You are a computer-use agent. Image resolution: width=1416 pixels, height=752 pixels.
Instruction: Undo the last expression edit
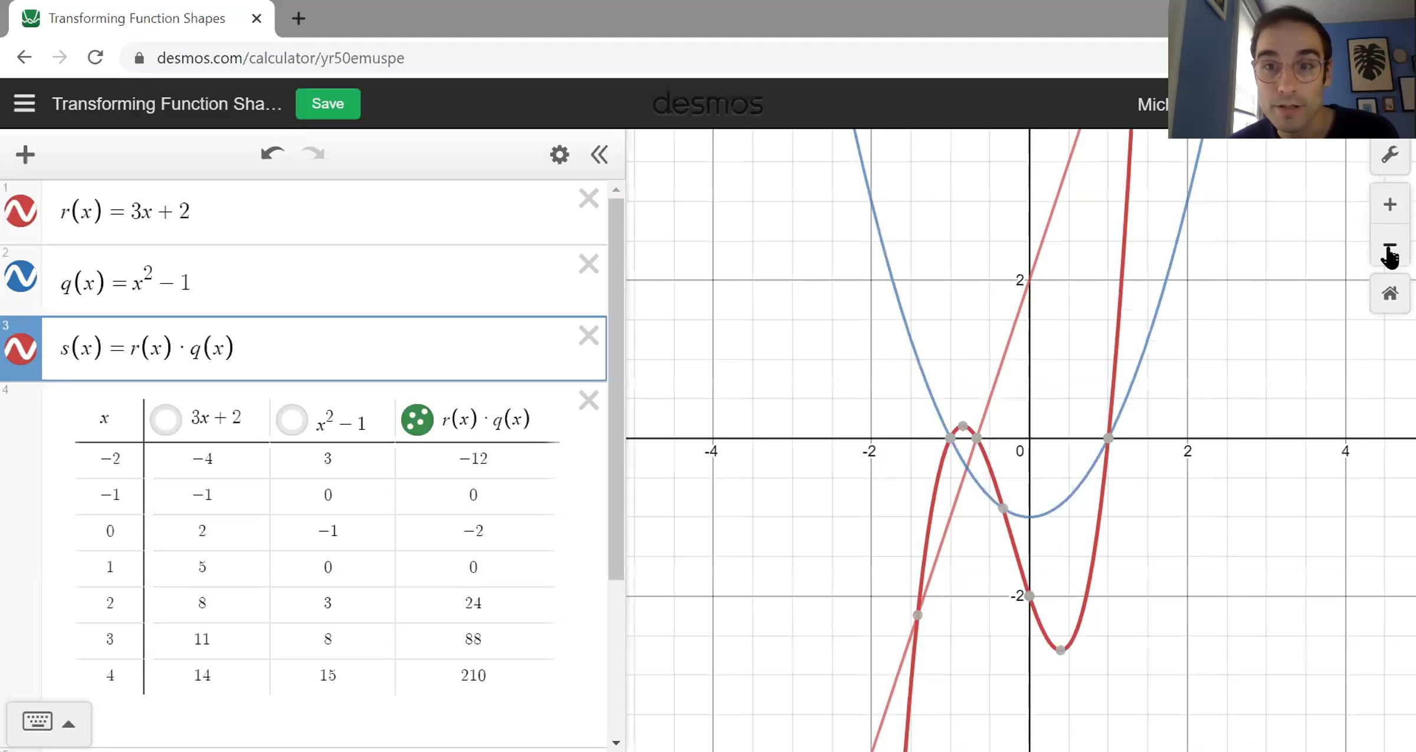click(x=272, y=154)
